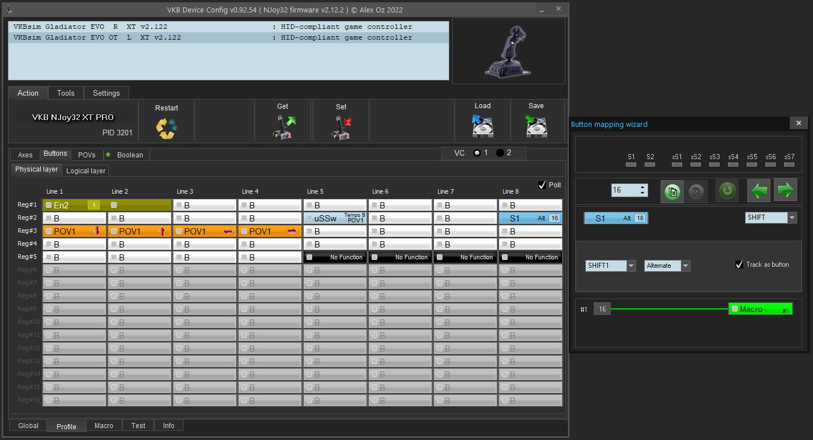Viewport: 813px width, 440px height.
Task: Open the POVs tab
Action: [87, 155]
